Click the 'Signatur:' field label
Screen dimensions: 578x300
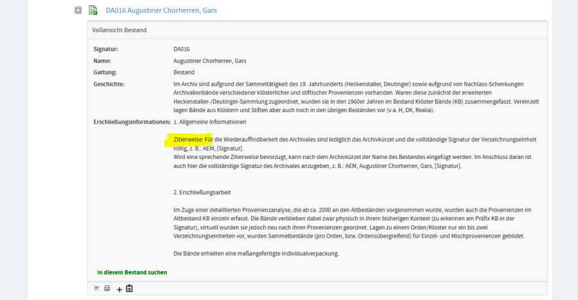tap(106, 49)
